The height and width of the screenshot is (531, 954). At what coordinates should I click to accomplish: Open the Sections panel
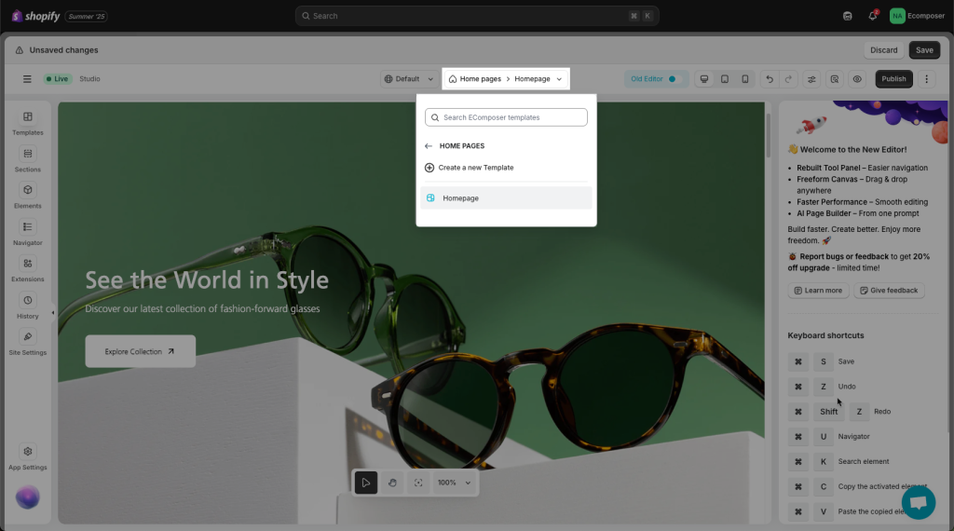click(27, 160)
